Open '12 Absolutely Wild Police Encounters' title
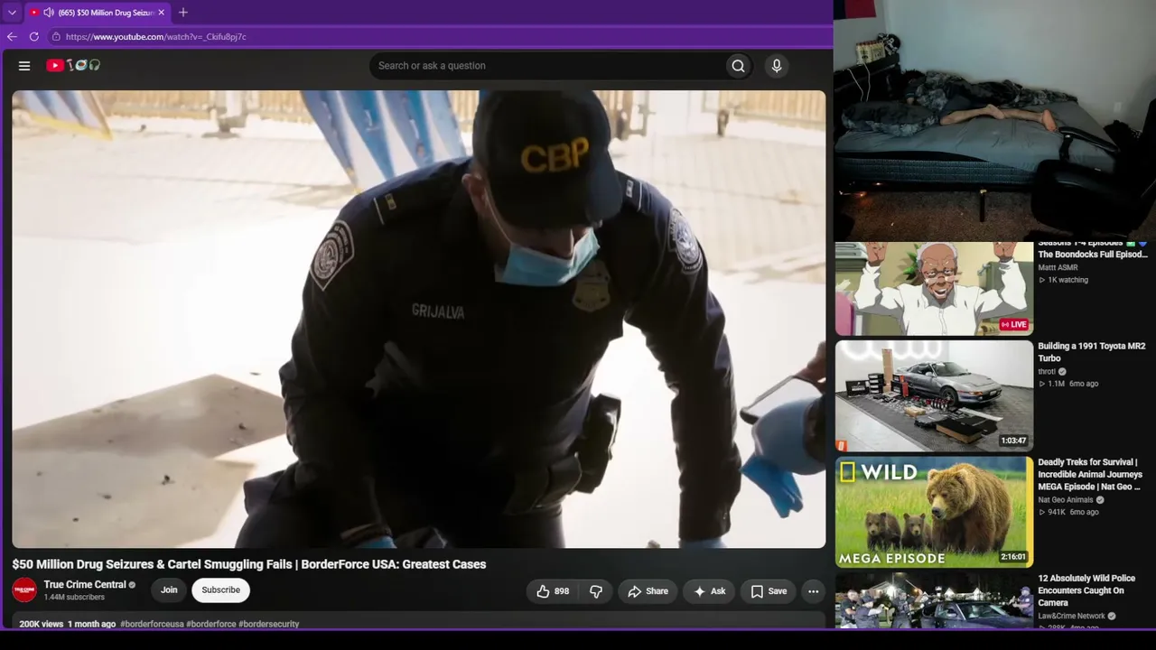The image size is (1156, 650). click(x=1087, y=590)
